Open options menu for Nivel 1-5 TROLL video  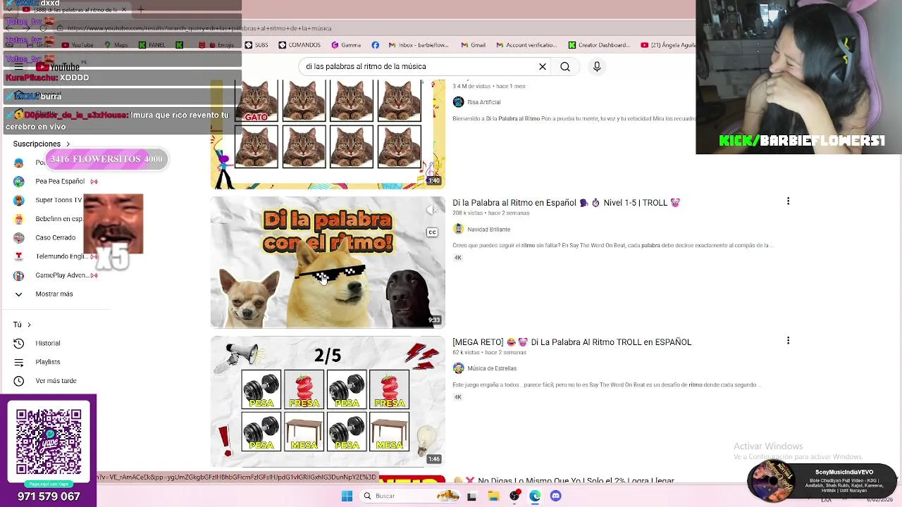(788, 201)
